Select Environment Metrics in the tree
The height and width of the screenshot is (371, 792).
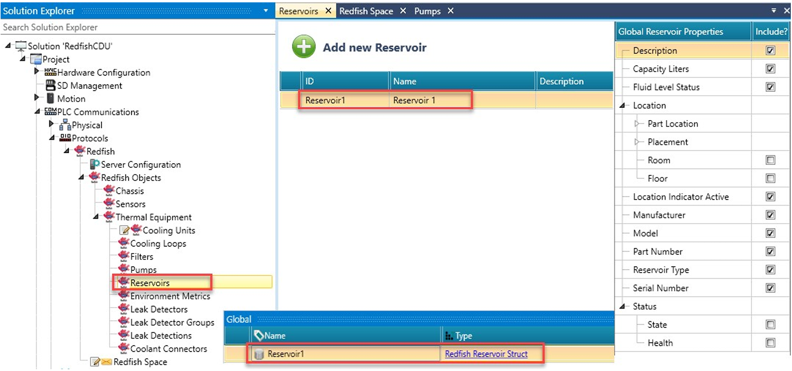pos(170,296)
